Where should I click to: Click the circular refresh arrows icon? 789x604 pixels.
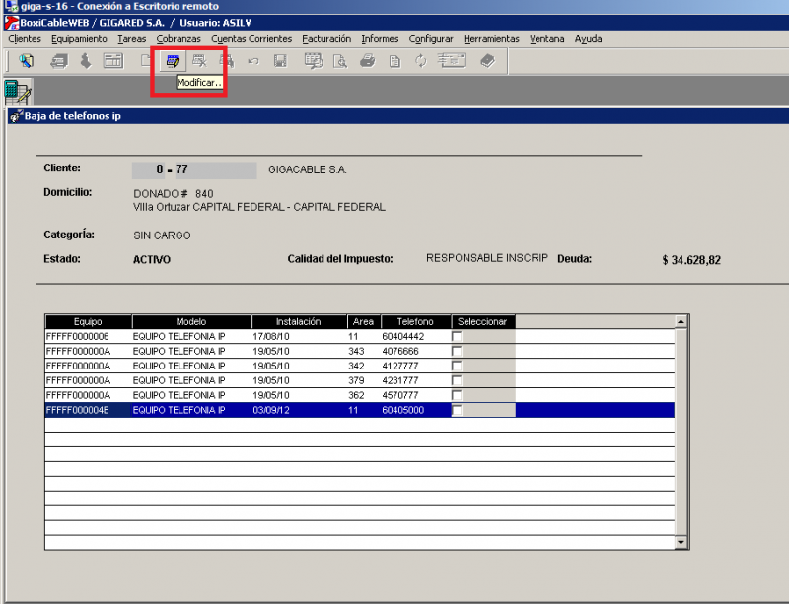pos(421,61)
